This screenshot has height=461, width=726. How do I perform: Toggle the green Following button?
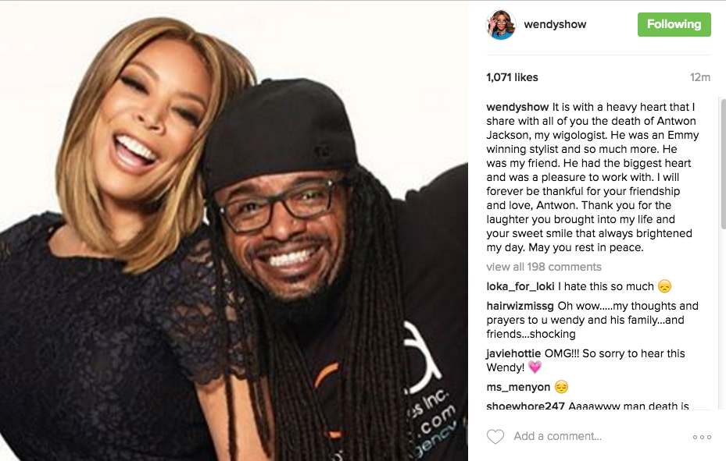tap(674, 24)
